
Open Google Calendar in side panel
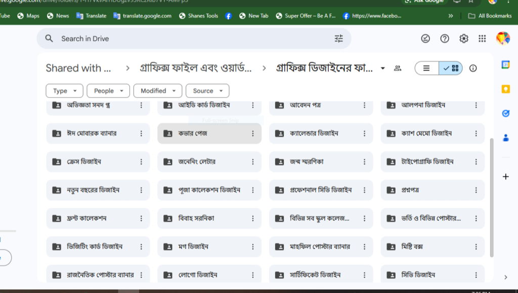tap(505, 65)
